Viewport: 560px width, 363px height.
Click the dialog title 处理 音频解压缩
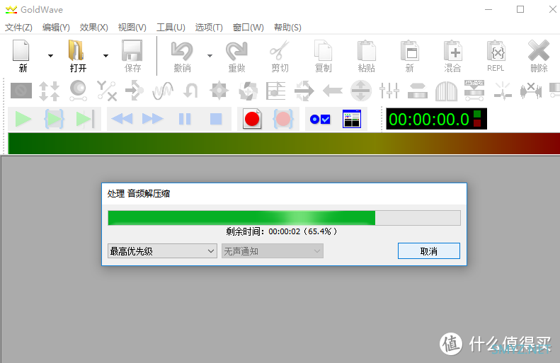pos(139,194)
